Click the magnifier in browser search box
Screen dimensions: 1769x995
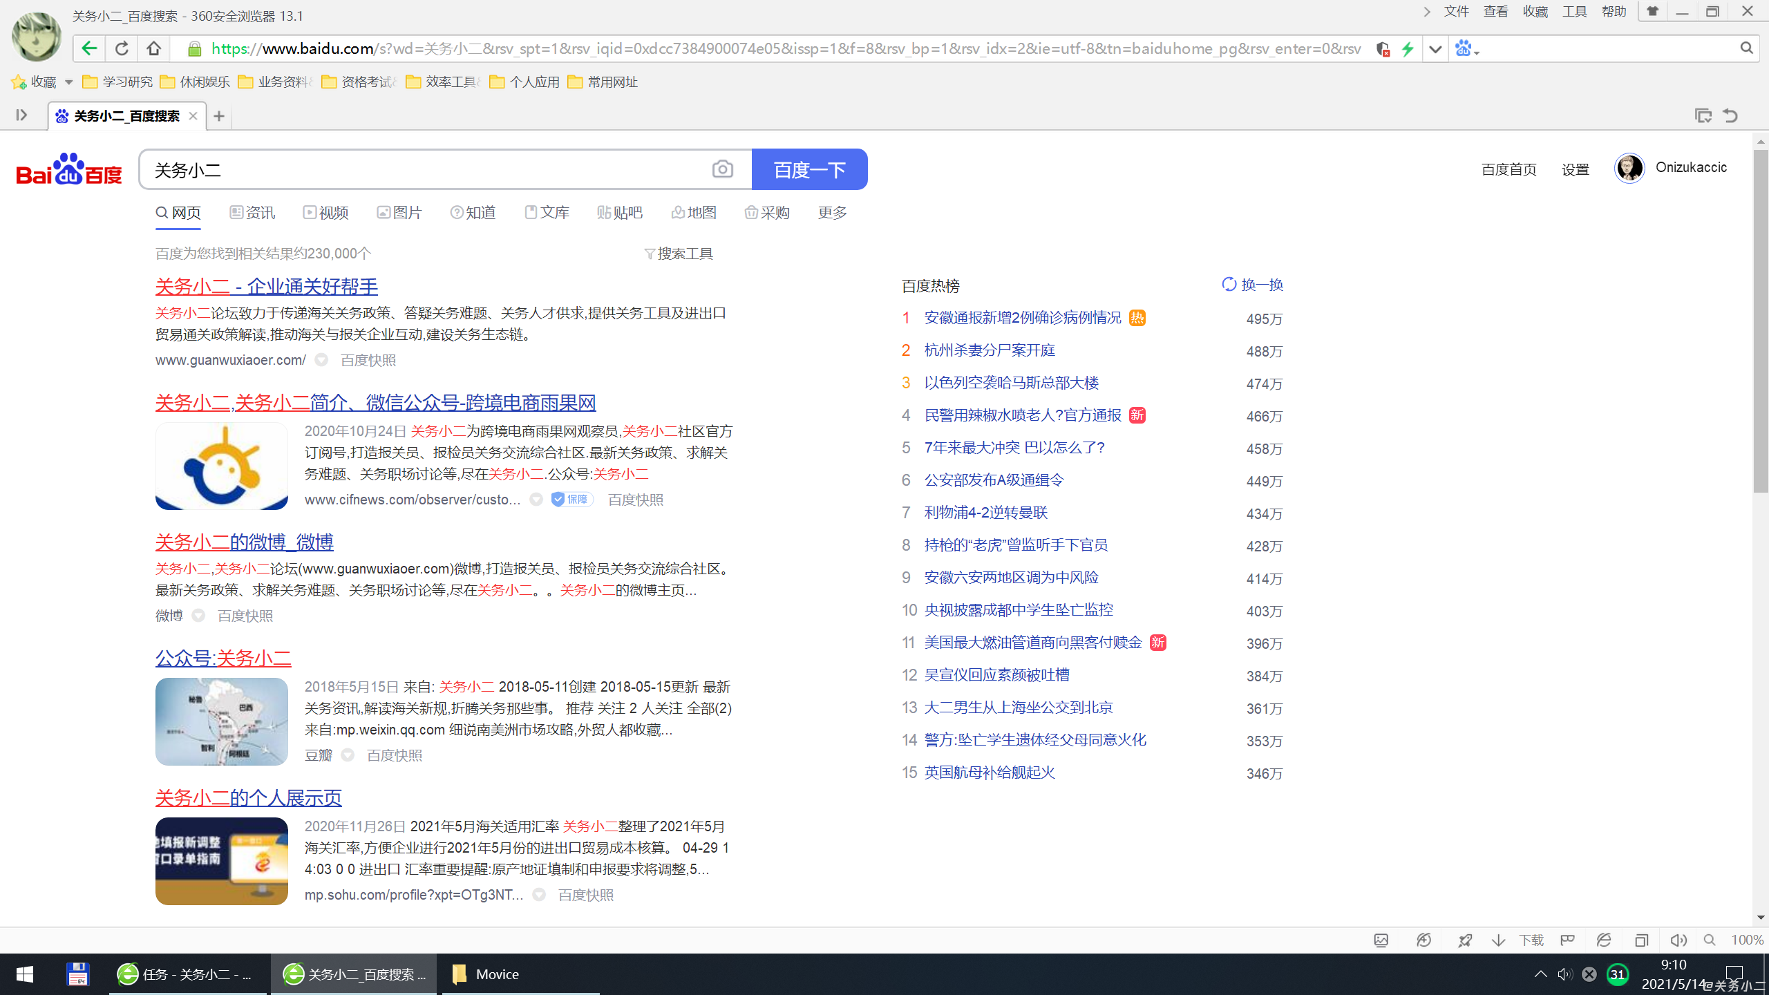[x=1746, y=48]
